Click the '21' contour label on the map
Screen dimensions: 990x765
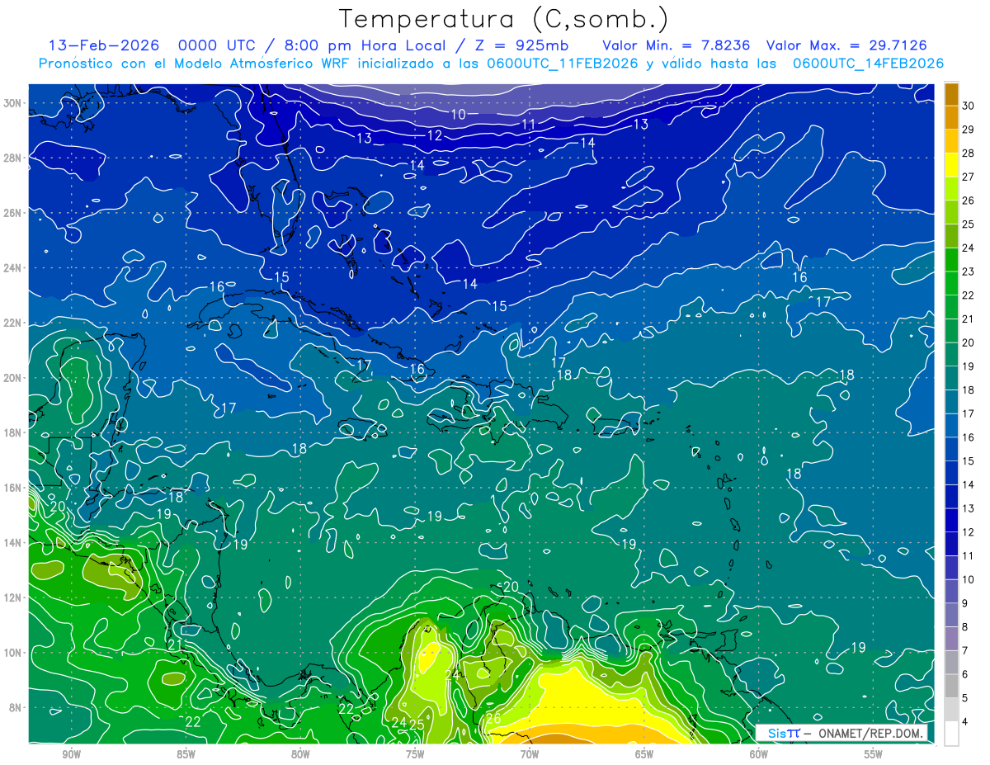pyautogui.click(x=175, y=645)
